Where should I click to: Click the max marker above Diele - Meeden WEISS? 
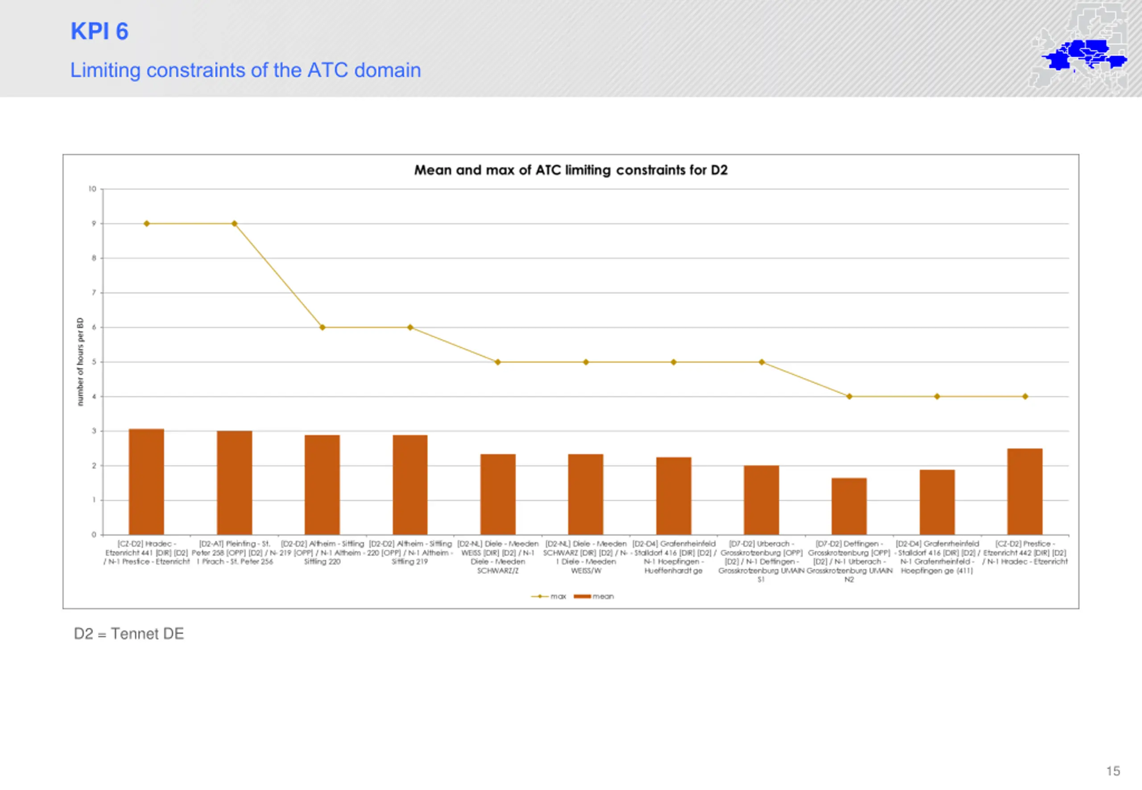(x=498, y=362)
